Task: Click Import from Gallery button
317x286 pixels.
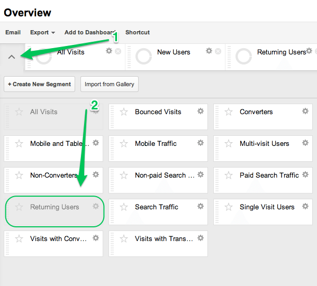Action: coord(110,84)
